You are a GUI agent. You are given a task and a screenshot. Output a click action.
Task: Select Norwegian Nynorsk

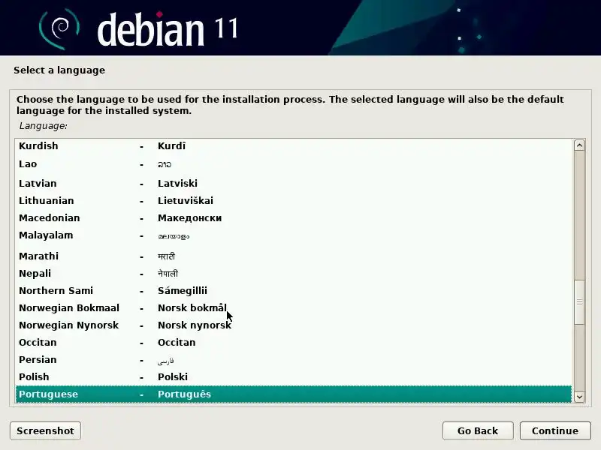click(293, 325)
